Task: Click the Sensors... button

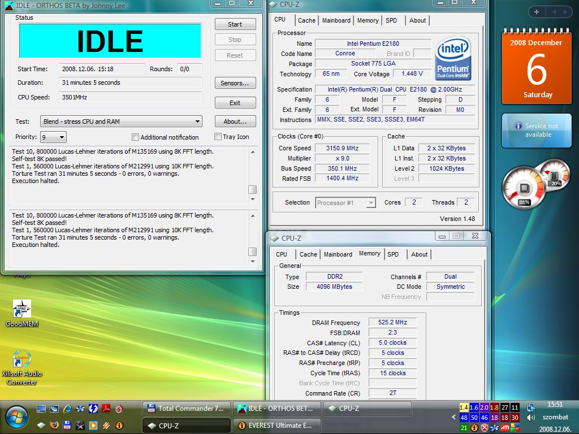Action: tap(235, 83)
